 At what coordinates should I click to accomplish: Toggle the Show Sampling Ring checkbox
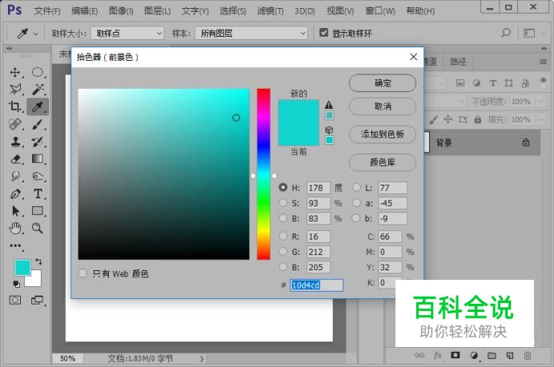point(323,33)
